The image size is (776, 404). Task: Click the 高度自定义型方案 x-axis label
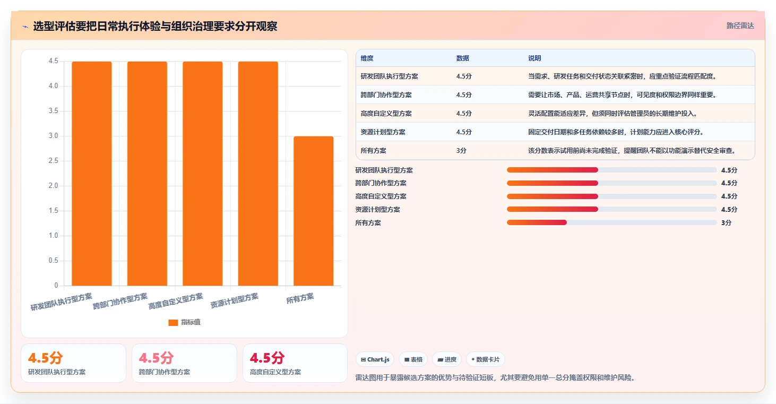(176, 301)
